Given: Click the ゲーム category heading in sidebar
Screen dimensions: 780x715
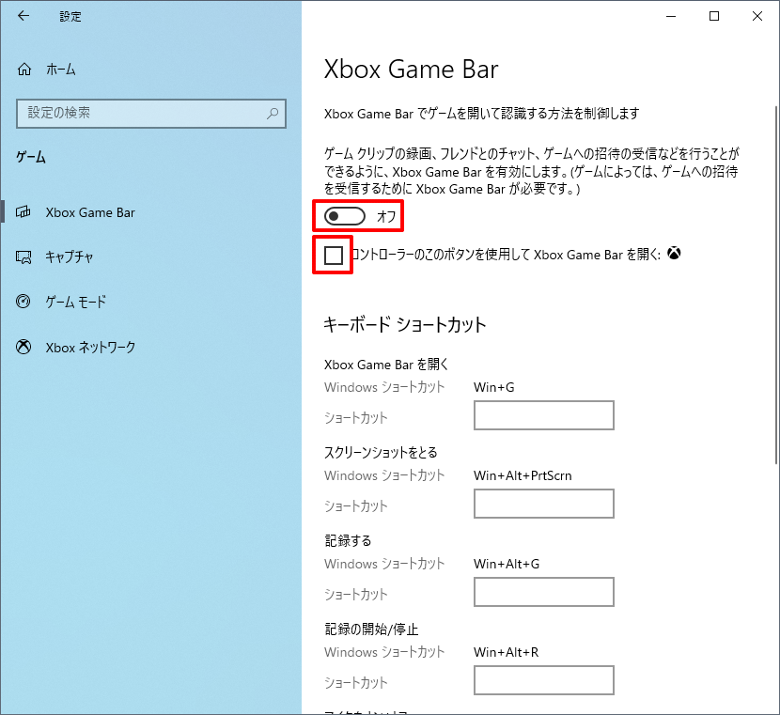Looking at the screenshot, I should (31, 157).
